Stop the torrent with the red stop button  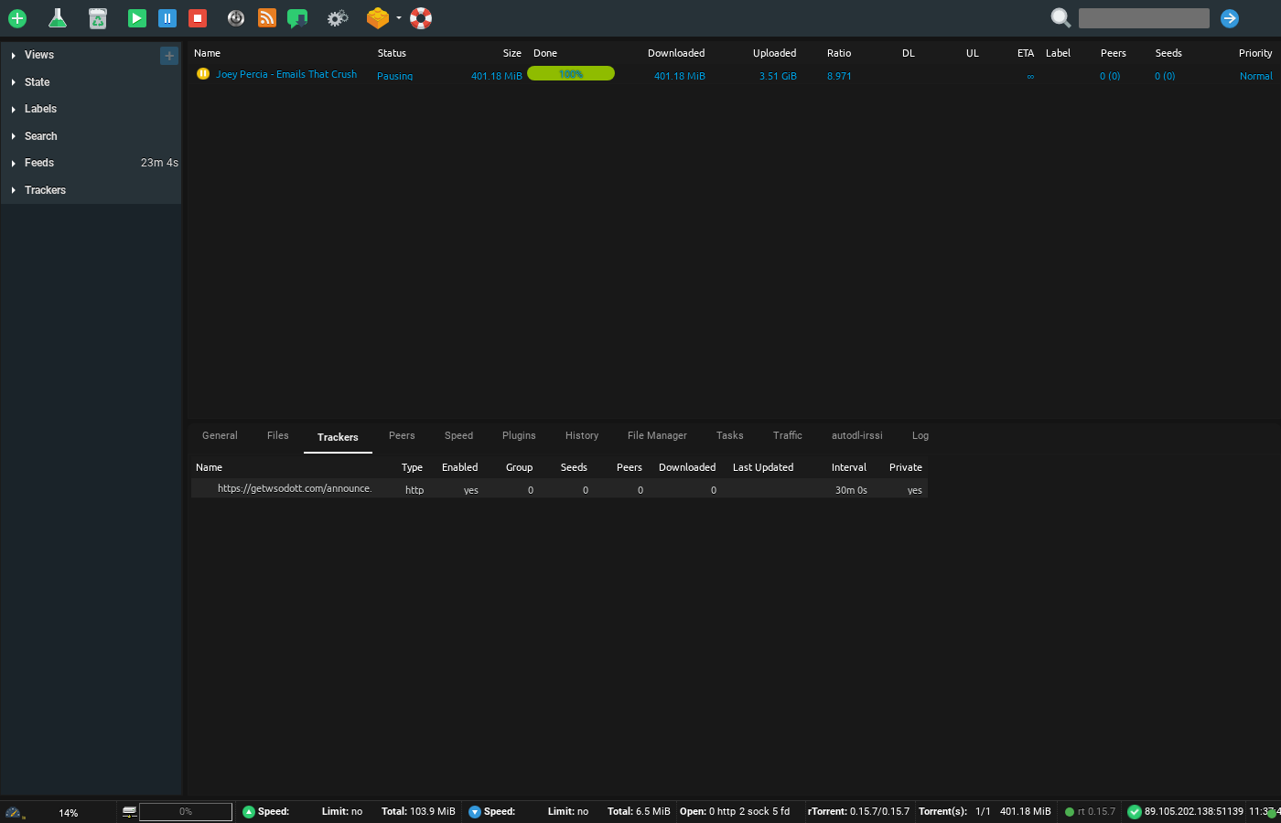(x=198, y=18)
